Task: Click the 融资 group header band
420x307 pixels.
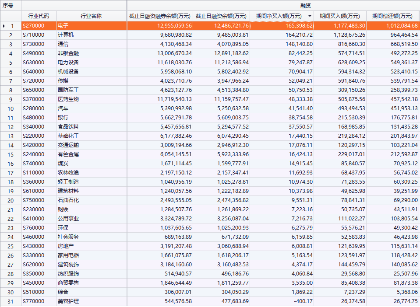Action: click(273, 5)
